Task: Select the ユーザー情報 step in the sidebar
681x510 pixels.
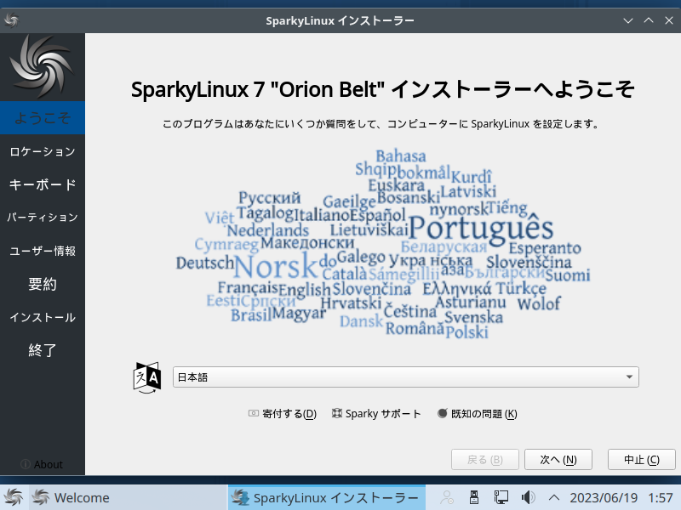Action: 42,251
